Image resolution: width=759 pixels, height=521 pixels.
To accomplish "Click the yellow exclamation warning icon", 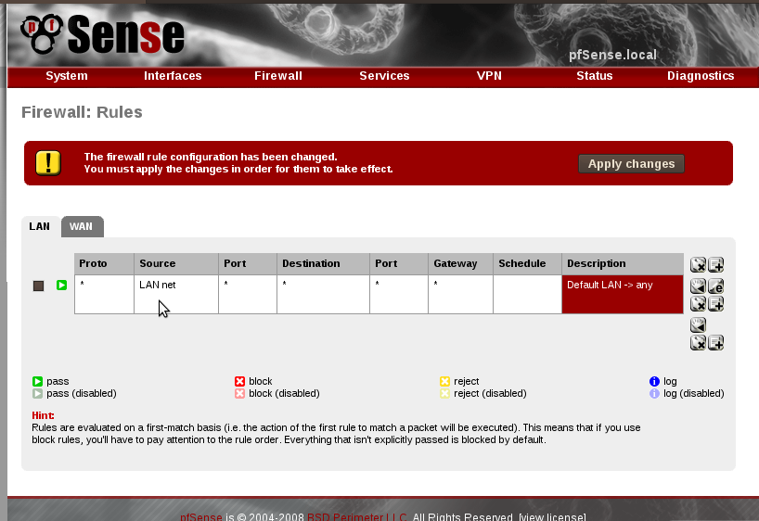I will (48, 163).
